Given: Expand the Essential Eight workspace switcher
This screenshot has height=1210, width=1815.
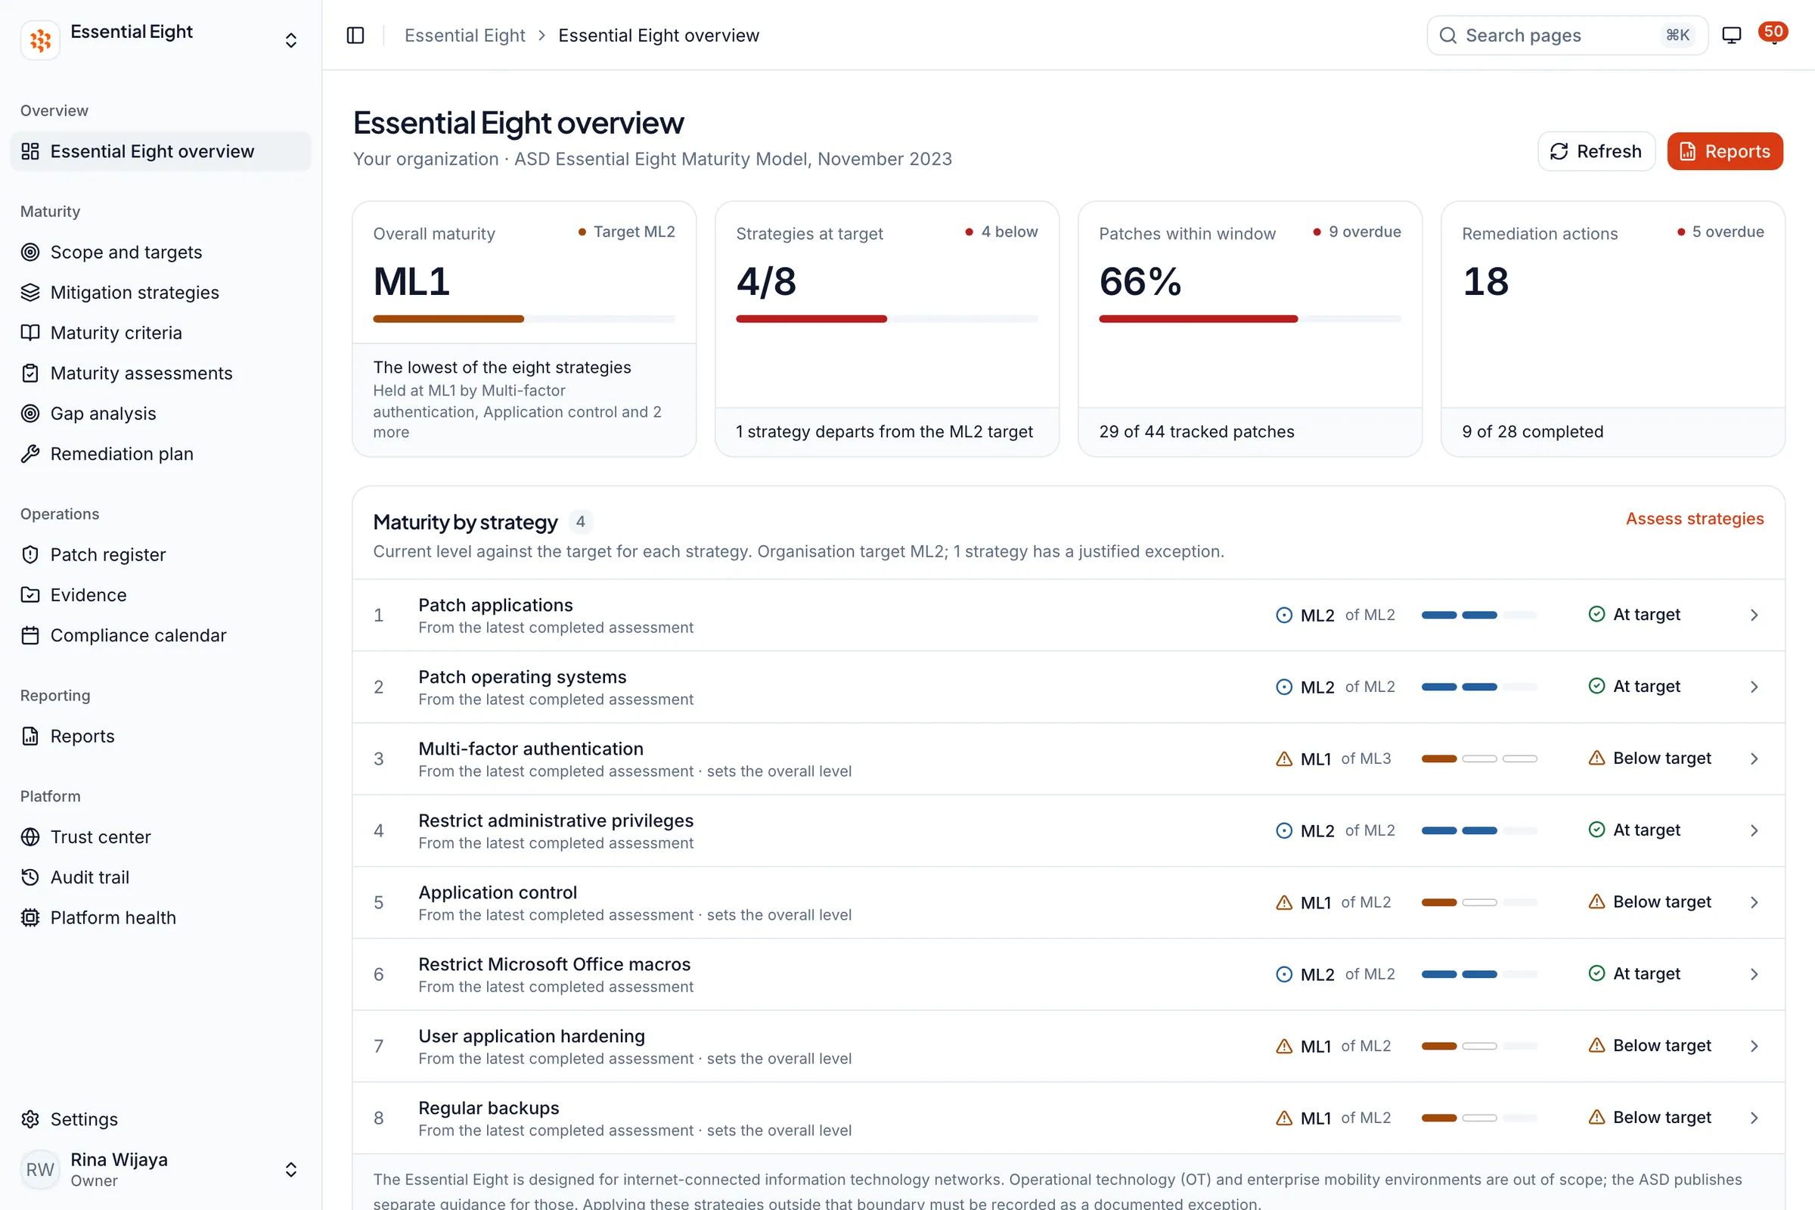Looking at the screenshot, I should [x=291, y=40].
